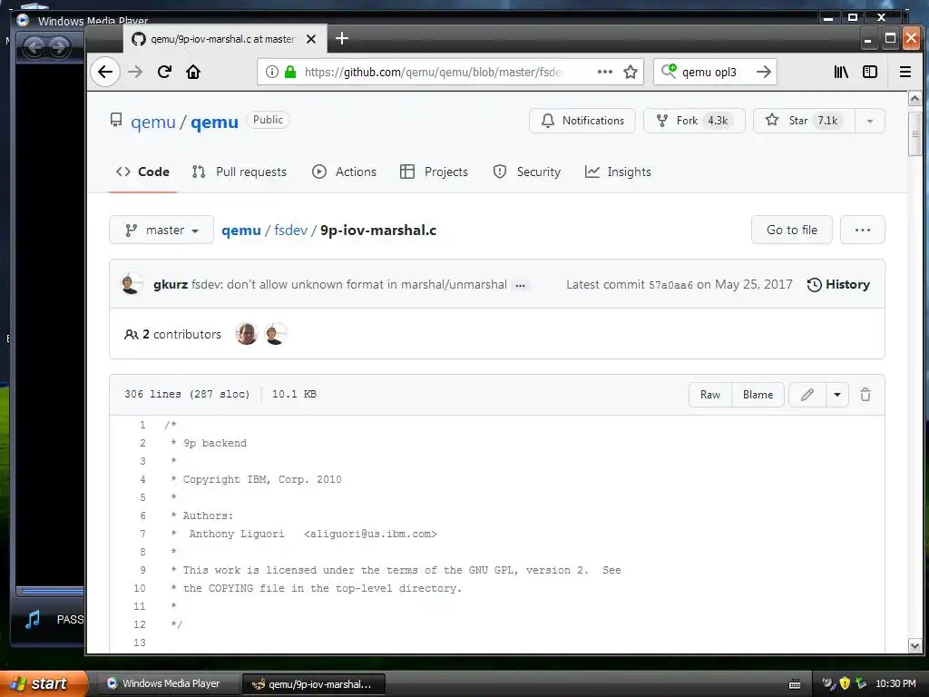Click the Windows Media Player seek bar
The image size is (929, 697).
[51, 591]
